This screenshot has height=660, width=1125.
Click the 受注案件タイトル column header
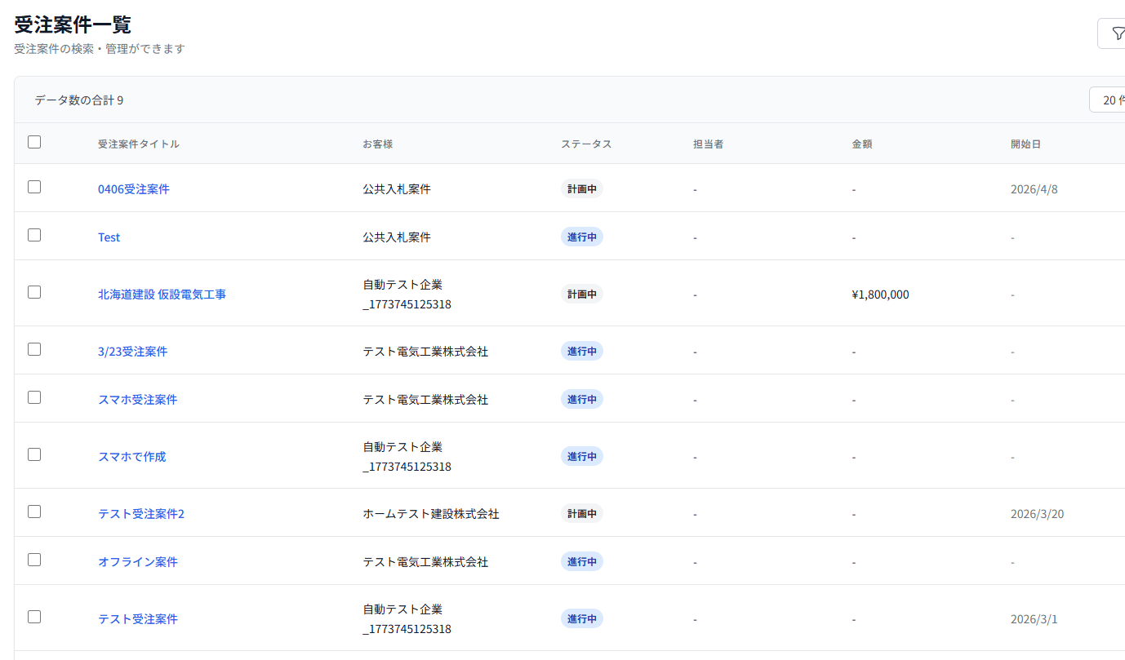(139, 144)
